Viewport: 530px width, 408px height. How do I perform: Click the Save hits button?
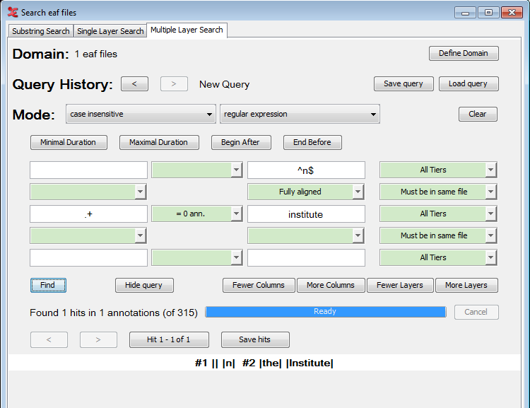click(x=255, y=339)
